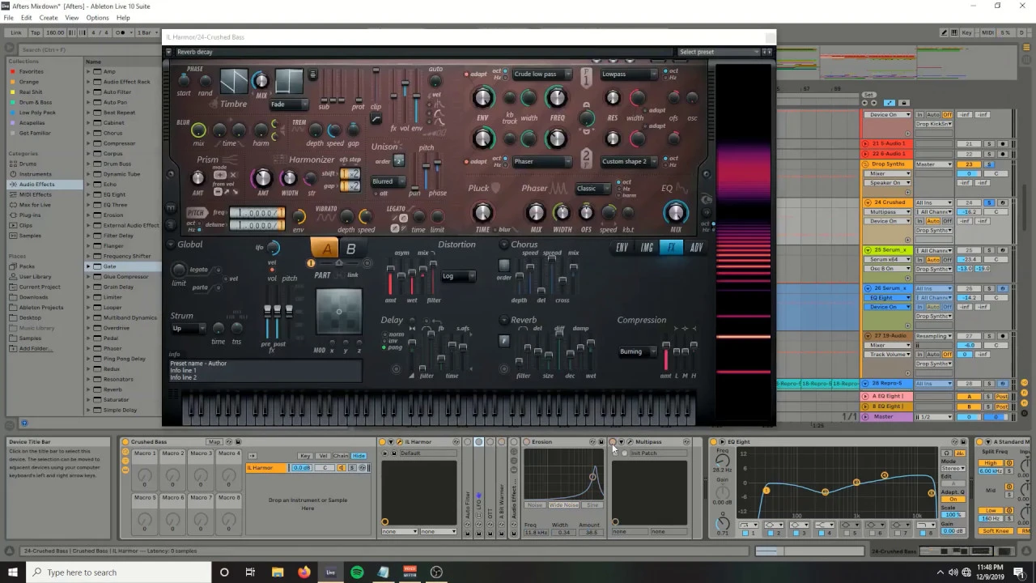Select Harmor part B
This screenshot has height=583, width=1036.
point(350,249)
